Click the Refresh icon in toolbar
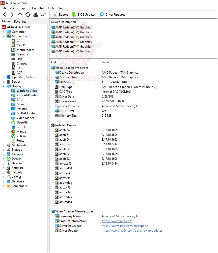 tap(28, 15)
